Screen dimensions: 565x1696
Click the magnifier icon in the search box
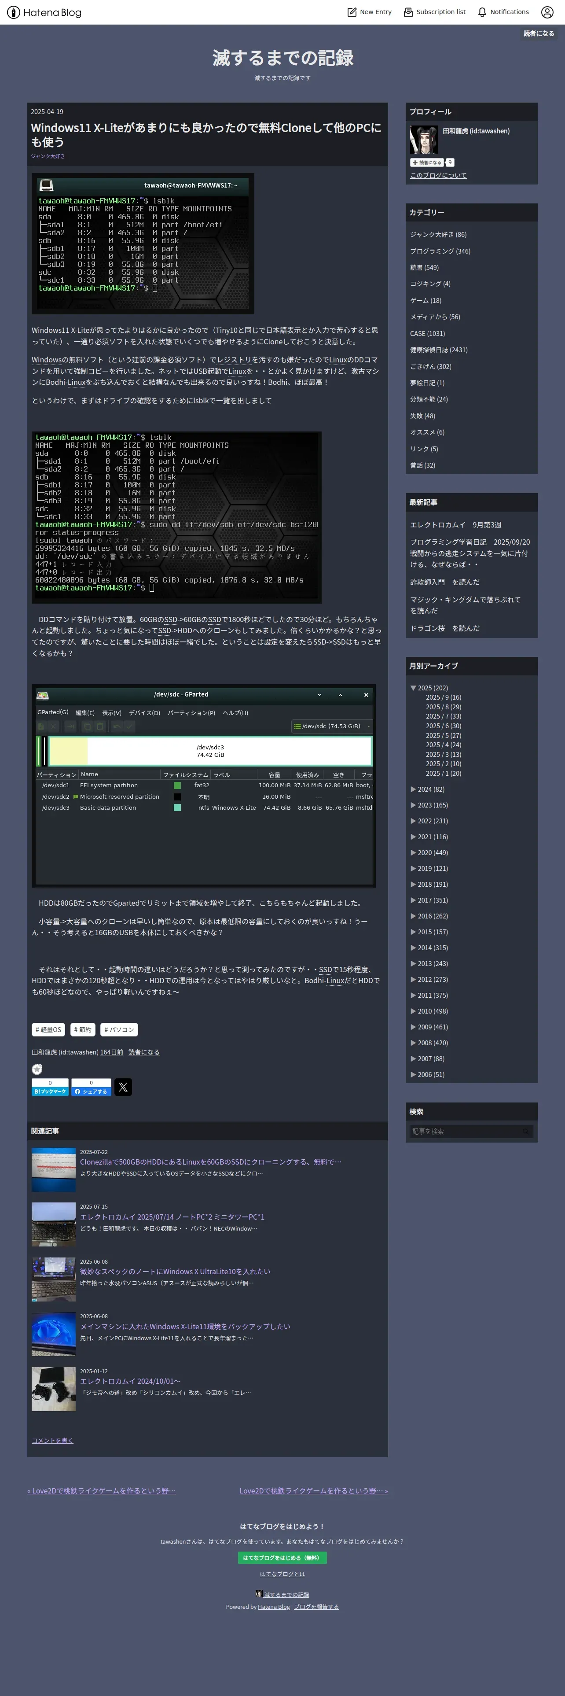[525, 1131]
